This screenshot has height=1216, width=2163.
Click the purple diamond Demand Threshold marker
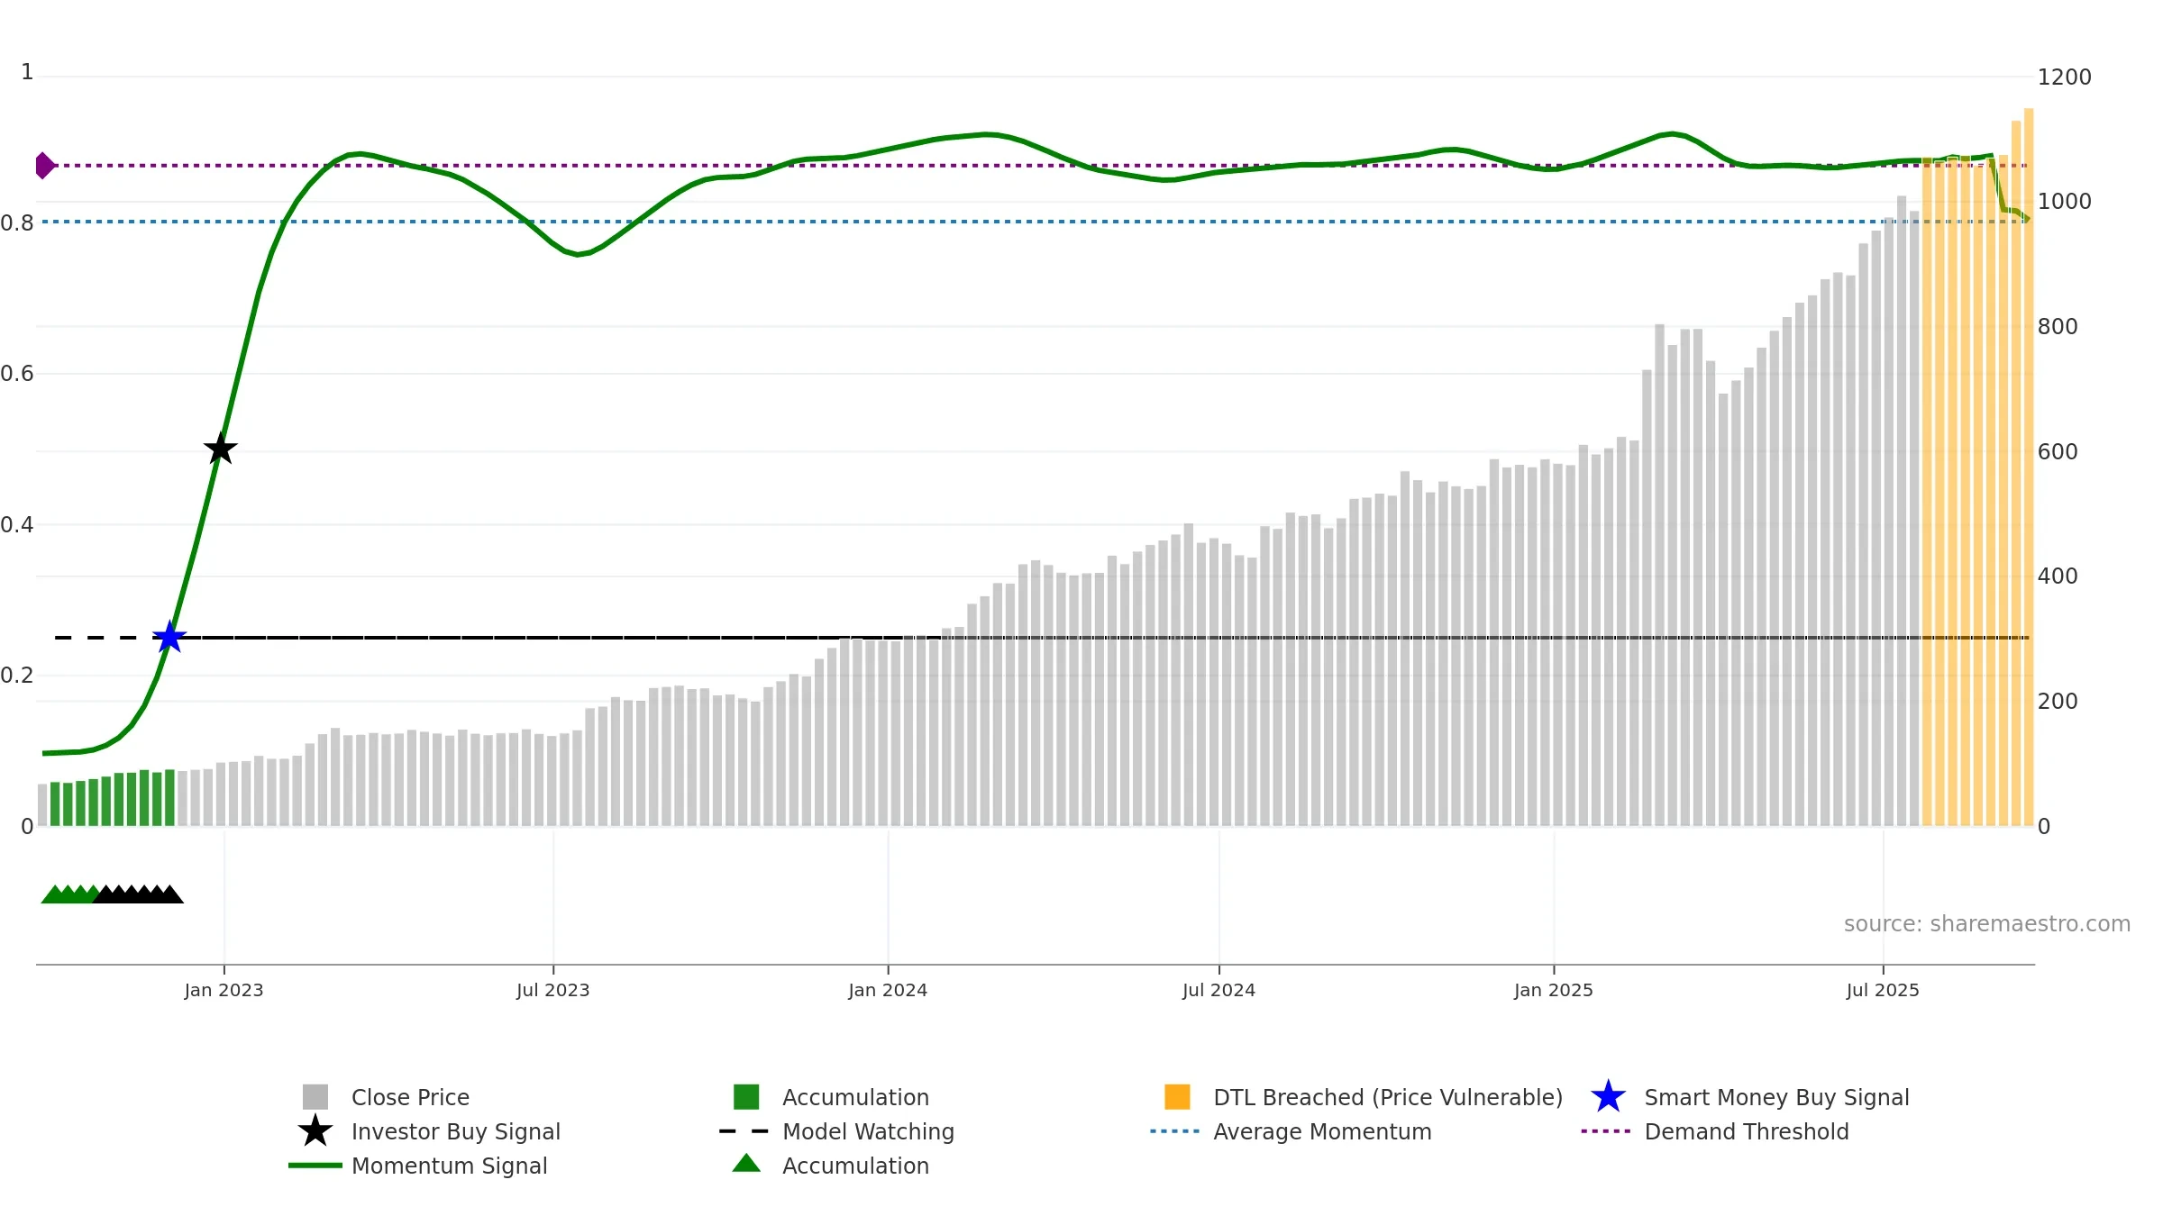point(44,166)
